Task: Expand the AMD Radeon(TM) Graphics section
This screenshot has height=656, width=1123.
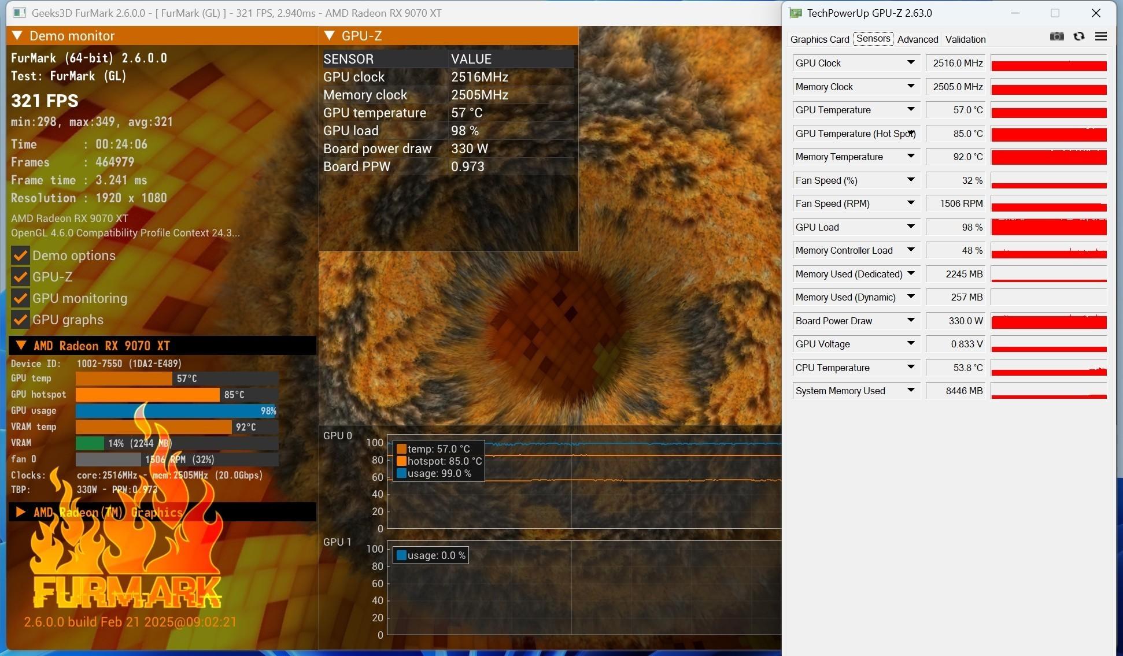Action: click(21, 512)
